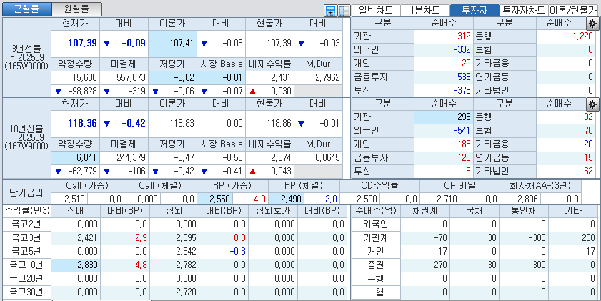
Task: Click 3년선물 change value -0.09
Action: click(134, 44)
